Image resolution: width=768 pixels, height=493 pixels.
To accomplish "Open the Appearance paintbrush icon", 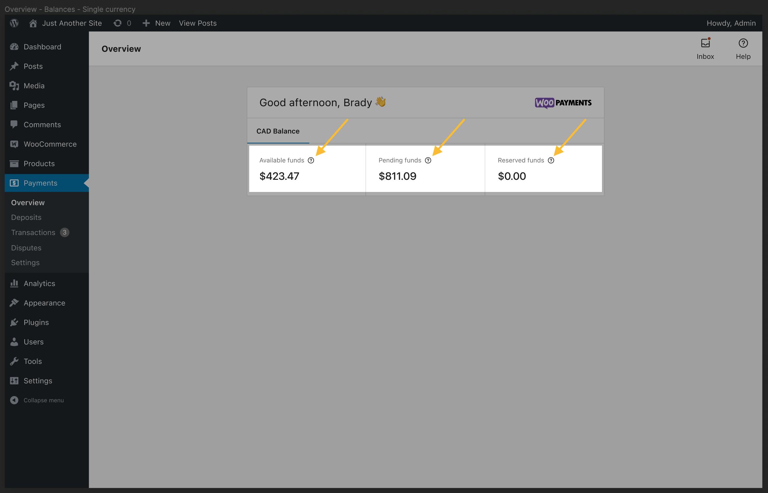I will click(x=14, y=303).
